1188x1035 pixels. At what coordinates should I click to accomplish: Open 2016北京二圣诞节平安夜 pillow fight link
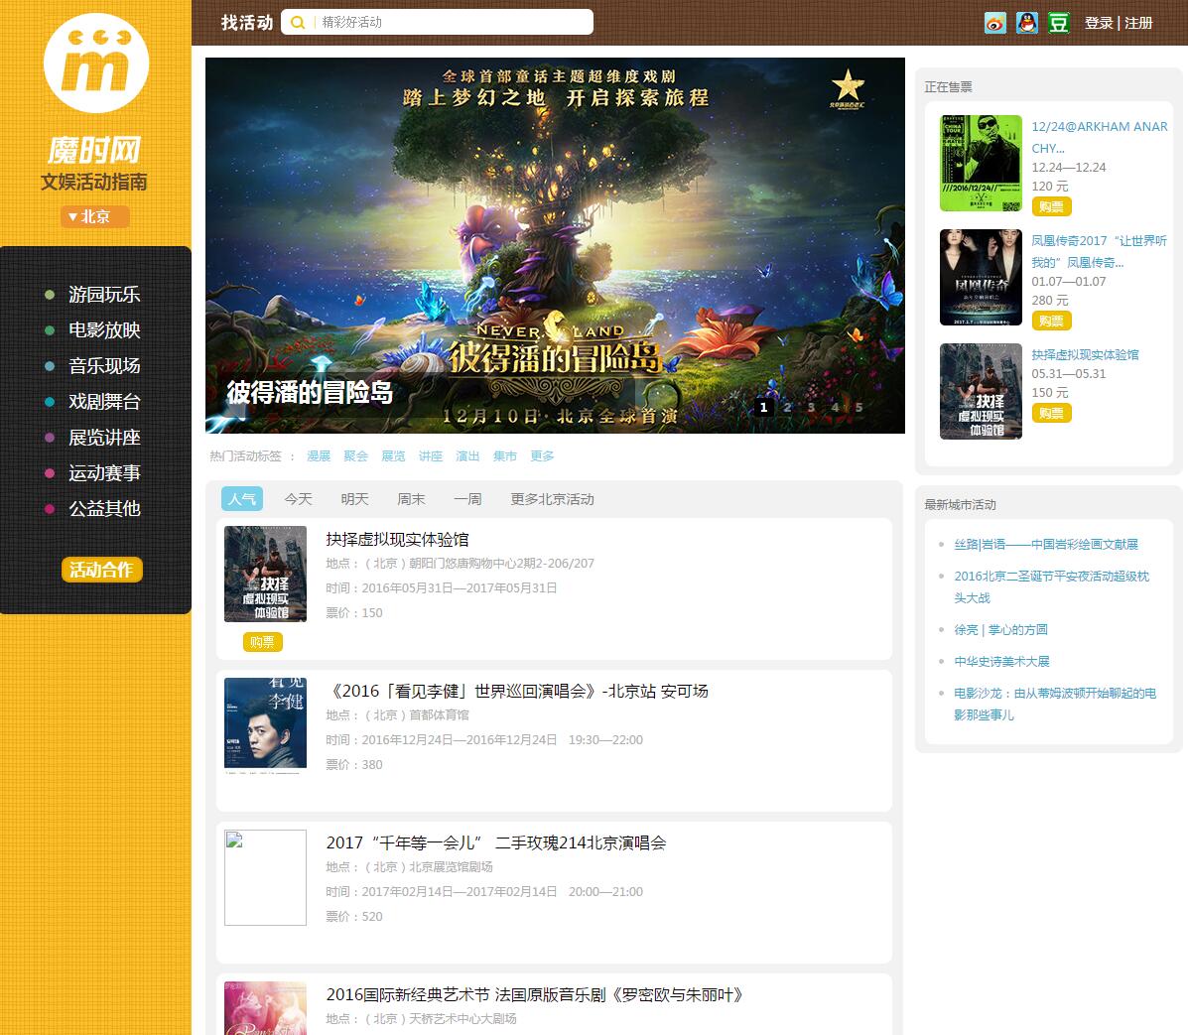pos(1052,586)
